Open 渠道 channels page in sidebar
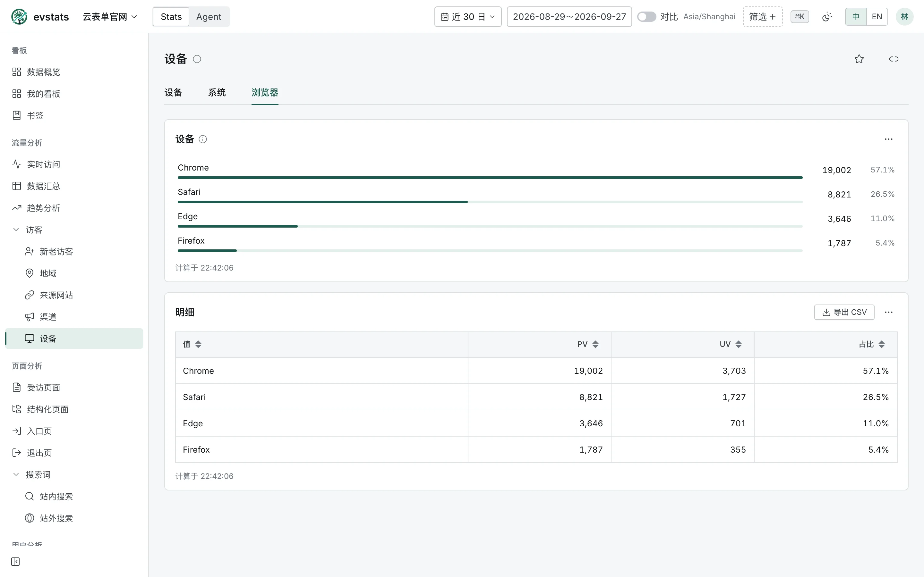This screenshot has width=924, height=577. click(74, 317)
